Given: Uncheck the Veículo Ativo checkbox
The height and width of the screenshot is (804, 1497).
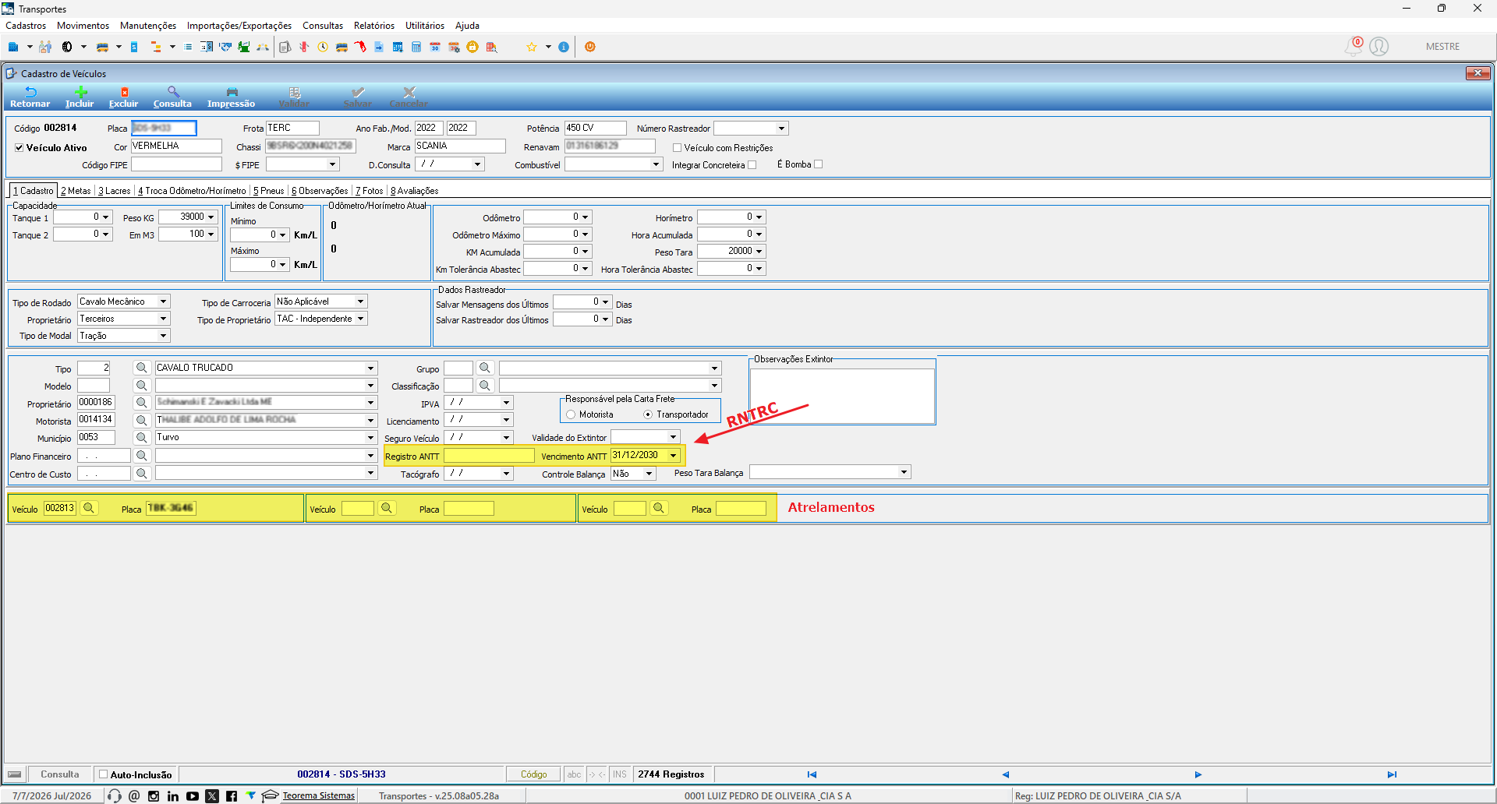Looking at the screenshot, I should (x=19, y=148).
